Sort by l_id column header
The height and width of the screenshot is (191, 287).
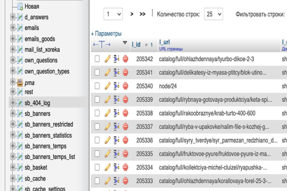point(136,44)
